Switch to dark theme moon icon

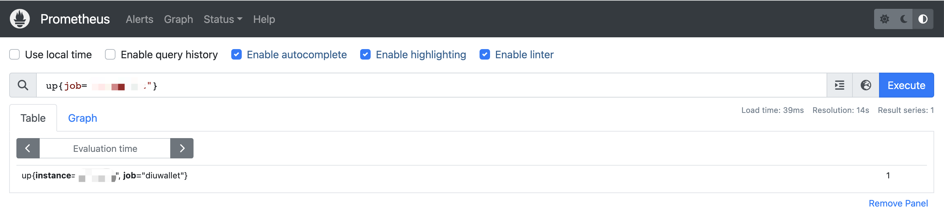tap(904, 19)
